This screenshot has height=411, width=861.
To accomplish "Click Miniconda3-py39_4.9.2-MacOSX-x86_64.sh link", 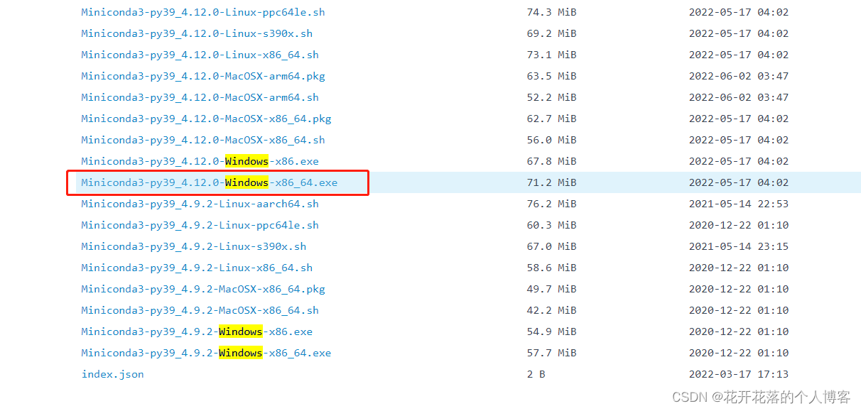I will tap(200, 310).
